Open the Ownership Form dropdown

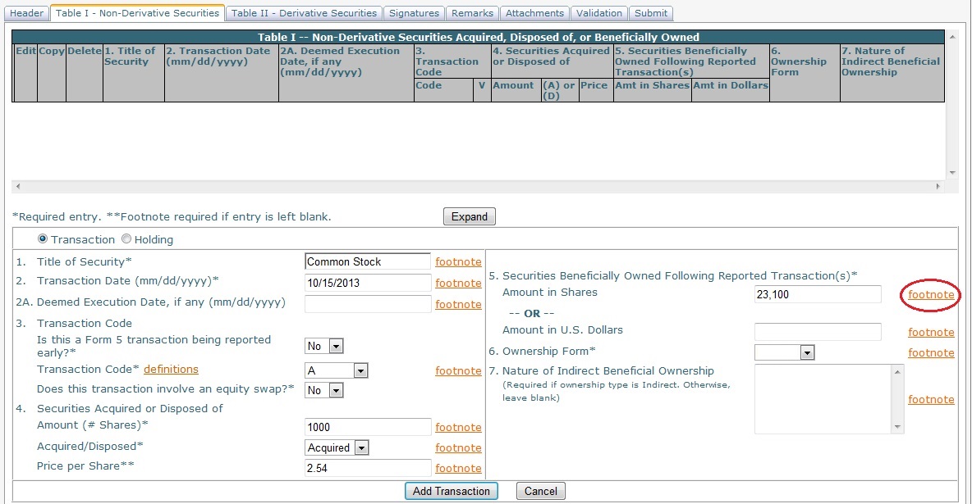tap(807, 352)
